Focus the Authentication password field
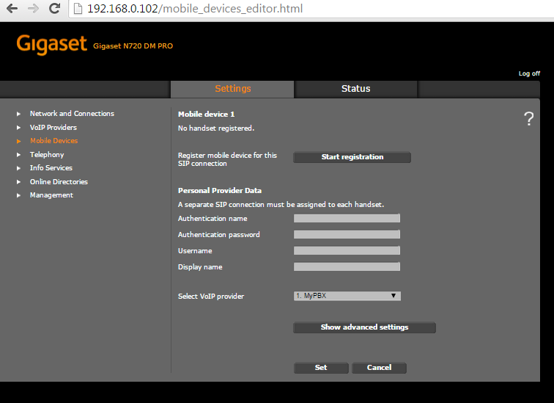Image resolution: width=554 pixels, height=403 pixels. click(x=347, y=234)
